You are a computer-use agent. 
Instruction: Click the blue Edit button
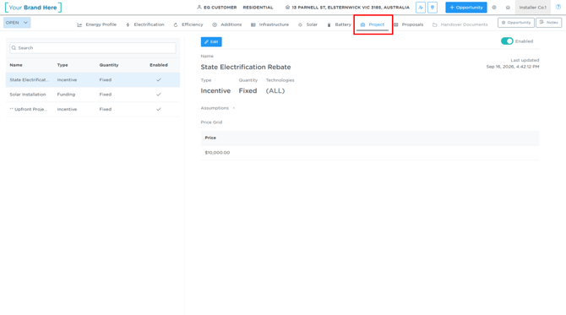click(211, 42)
